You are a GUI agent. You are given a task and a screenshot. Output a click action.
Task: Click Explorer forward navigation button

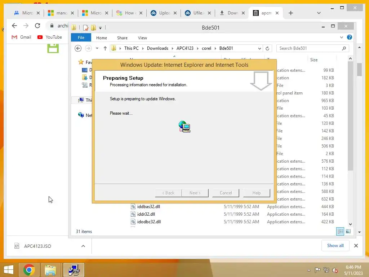(x=88, y=48)
